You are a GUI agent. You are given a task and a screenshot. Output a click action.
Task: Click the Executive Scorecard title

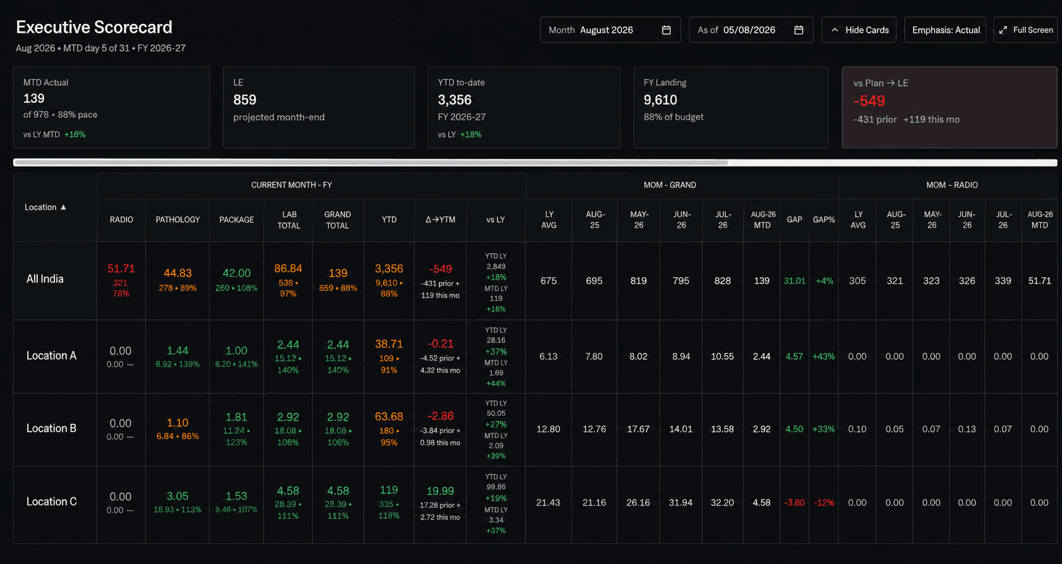pos(94,27)
